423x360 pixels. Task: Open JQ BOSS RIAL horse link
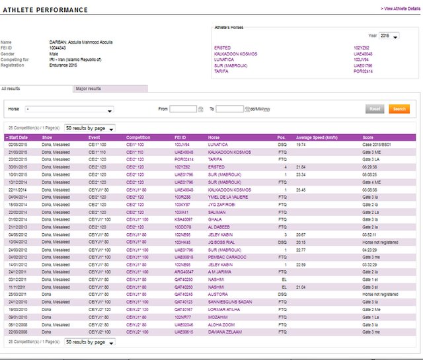(221, 242)
